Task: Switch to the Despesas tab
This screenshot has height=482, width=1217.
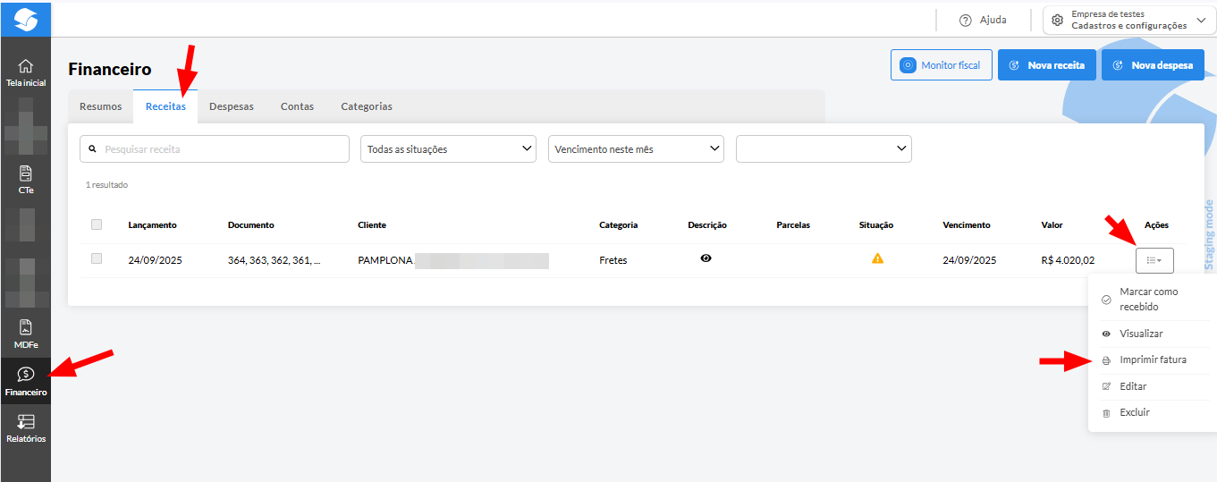Action: click(232, 106)
